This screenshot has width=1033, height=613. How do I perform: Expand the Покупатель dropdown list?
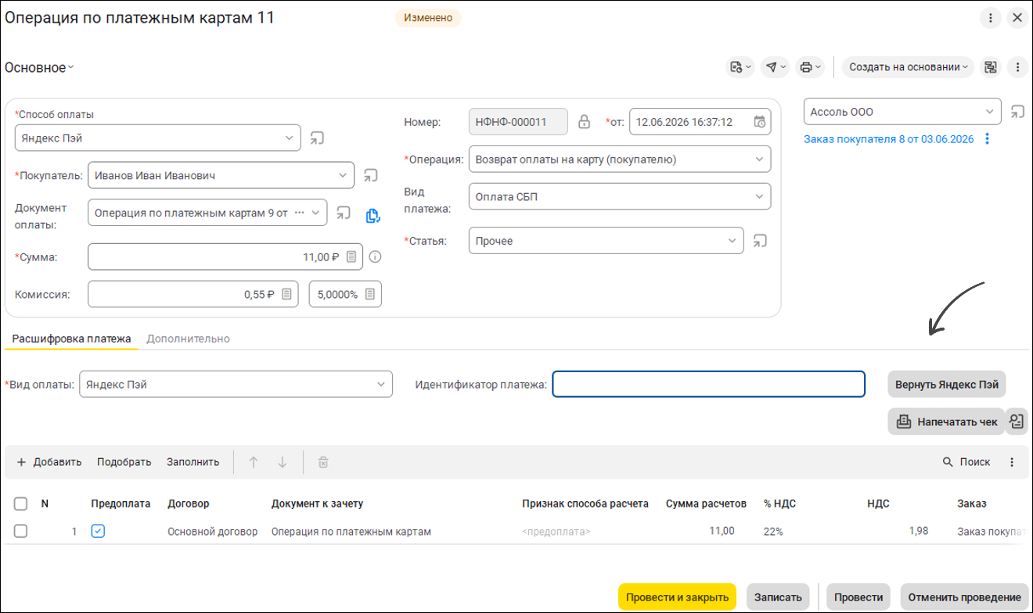(343, 176)
